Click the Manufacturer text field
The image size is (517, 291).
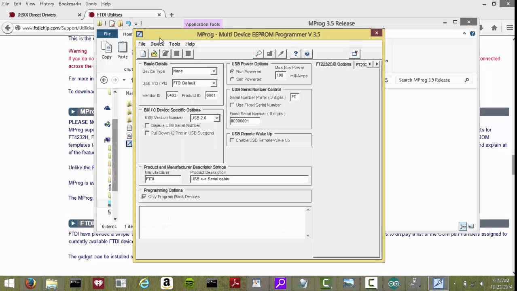163,179
